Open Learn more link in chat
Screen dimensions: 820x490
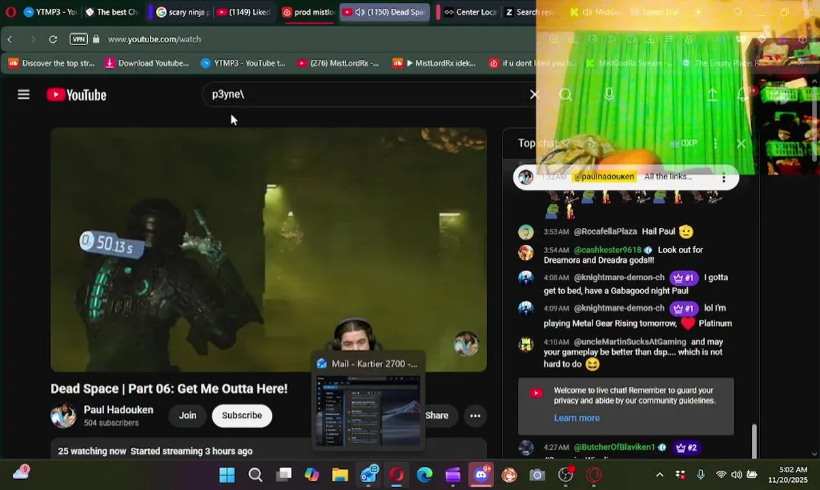[577, 418]
